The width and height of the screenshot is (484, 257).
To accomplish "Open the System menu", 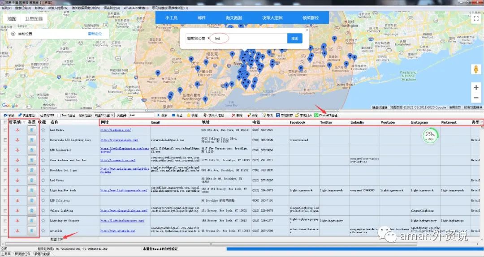I will coord(6,8).
